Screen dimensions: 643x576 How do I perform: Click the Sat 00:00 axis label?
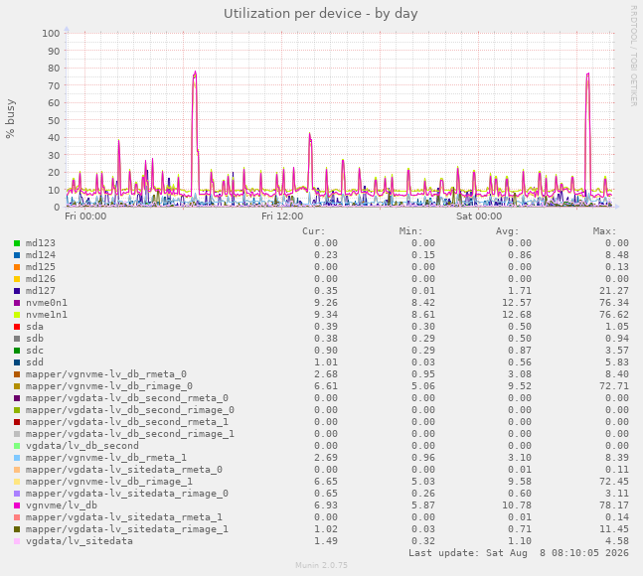click(479, 216)
